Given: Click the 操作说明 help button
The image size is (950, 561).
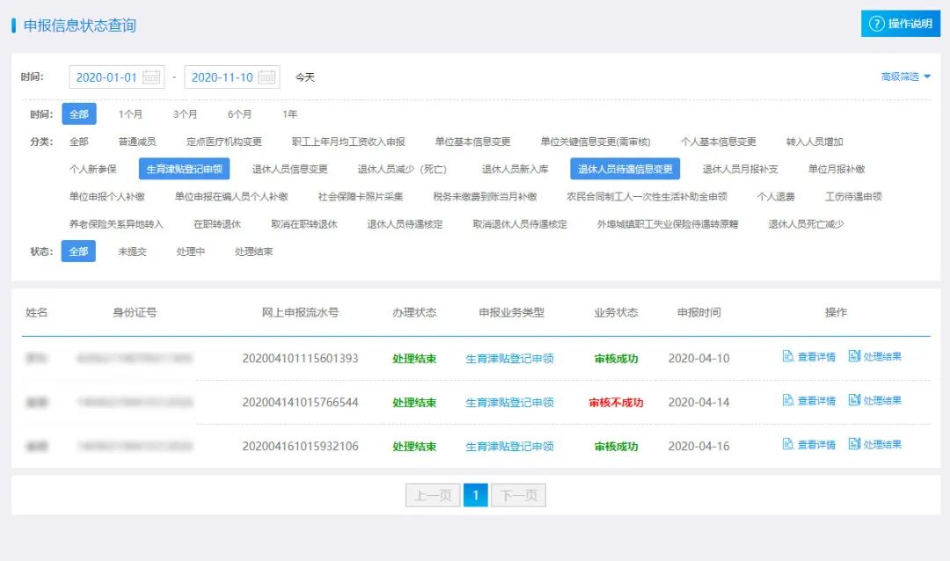Looking at the screenshot, I should click(x=900, y=24).
